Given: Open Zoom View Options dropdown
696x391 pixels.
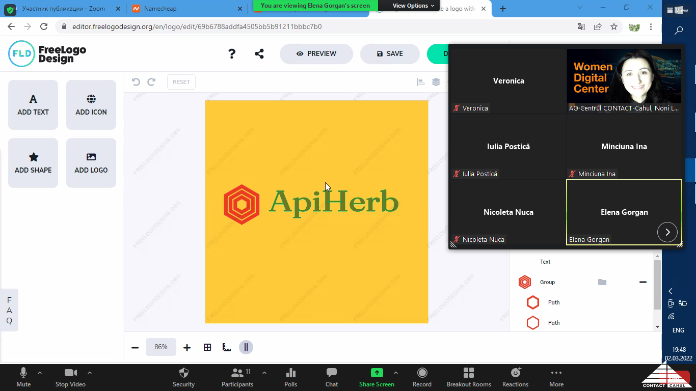Looking at the screenshot, I should (413, 6).
